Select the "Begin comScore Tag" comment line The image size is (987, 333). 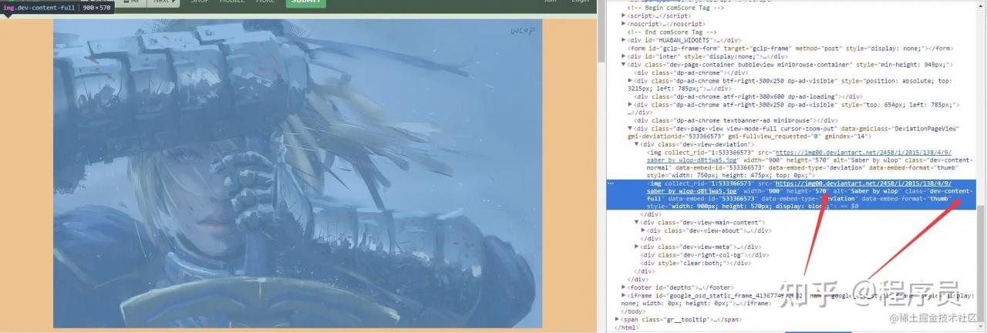677,7
